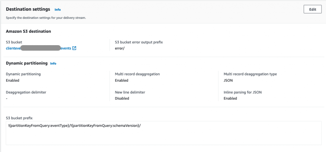Click the partitionKeyFromQuery:eventType prefix text

tap(38, 127)
